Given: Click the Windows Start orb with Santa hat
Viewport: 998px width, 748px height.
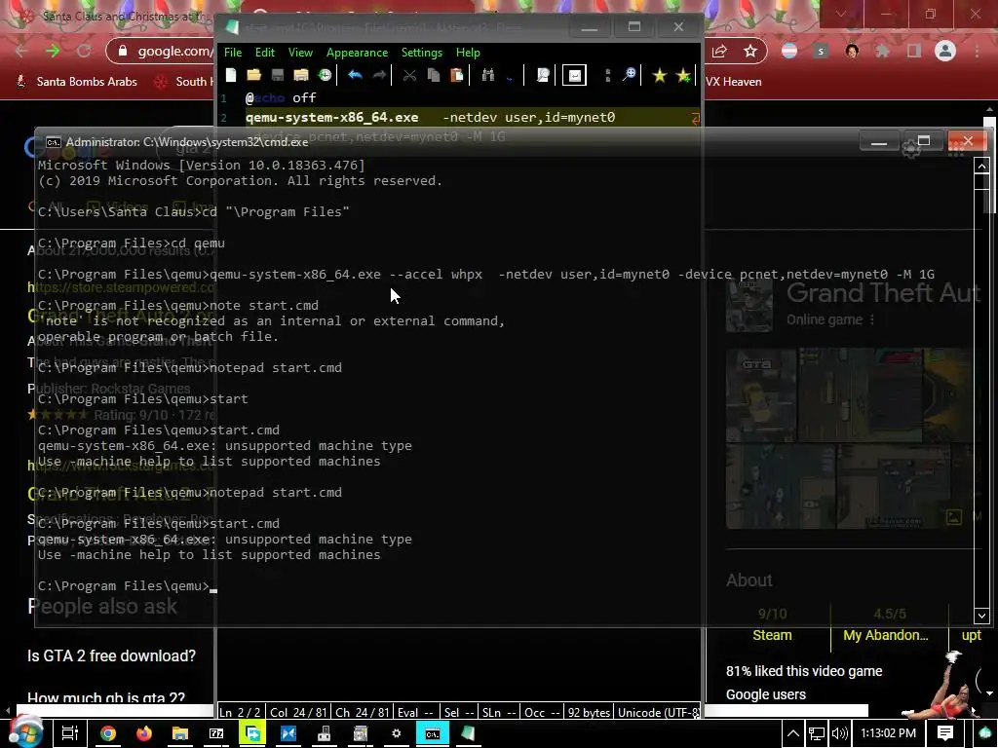Looking at the screenshot, I should pyautogui.click(x=24, y=732).
